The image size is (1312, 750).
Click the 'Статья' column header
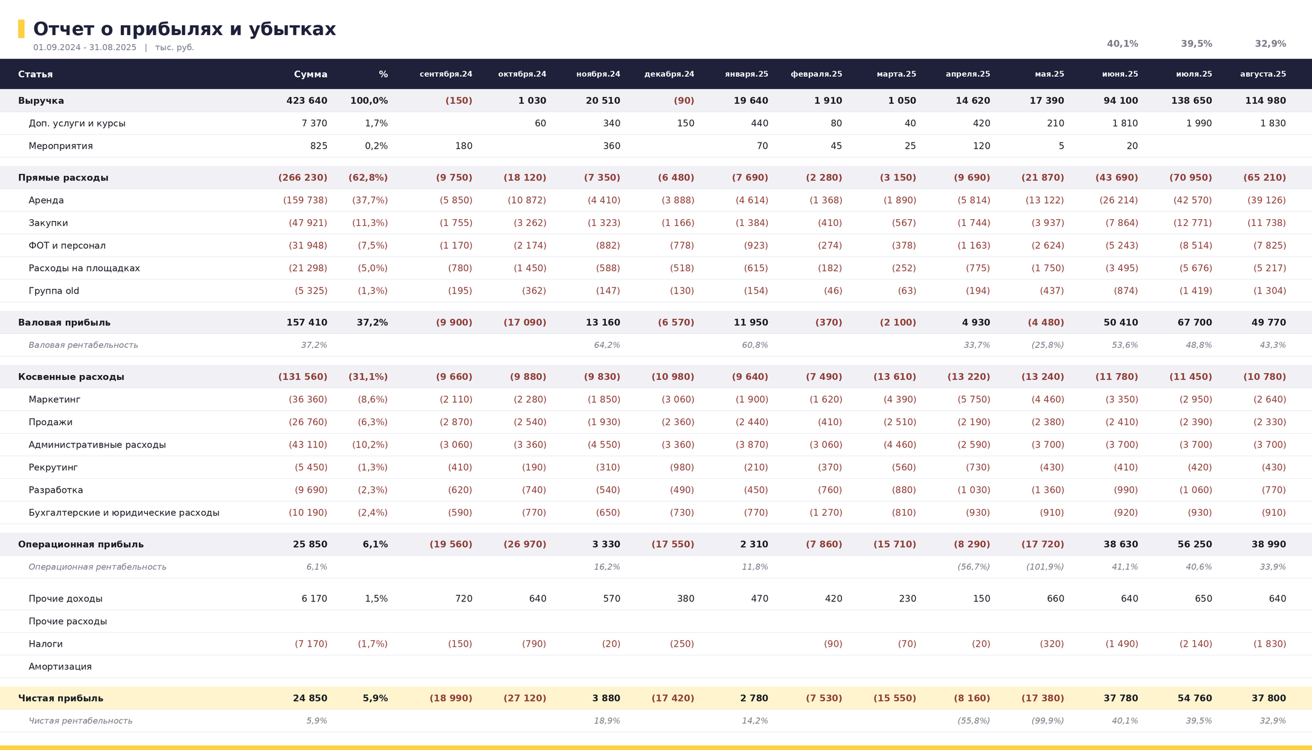click(36, 74)
